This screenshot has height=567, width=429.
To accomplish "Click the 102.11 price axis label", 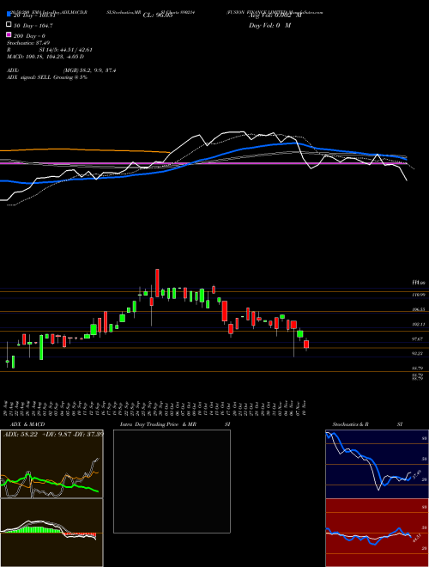I will click(418, 325).
